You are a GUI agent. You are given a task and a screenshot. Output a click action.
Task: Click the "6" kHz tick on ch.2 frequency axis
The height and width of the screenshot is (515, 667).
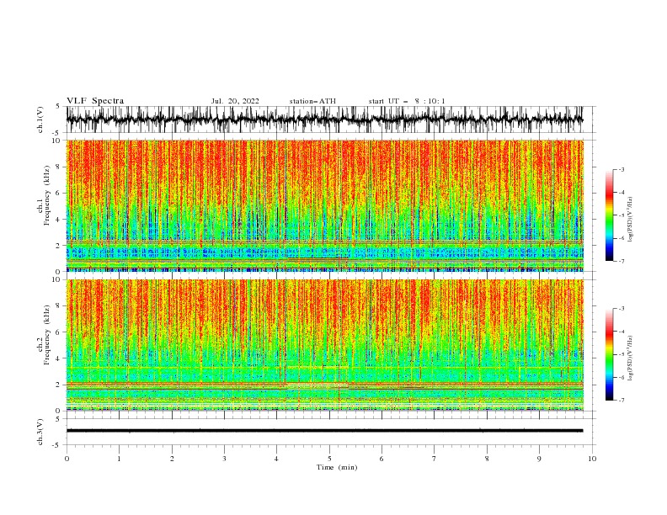59,332
